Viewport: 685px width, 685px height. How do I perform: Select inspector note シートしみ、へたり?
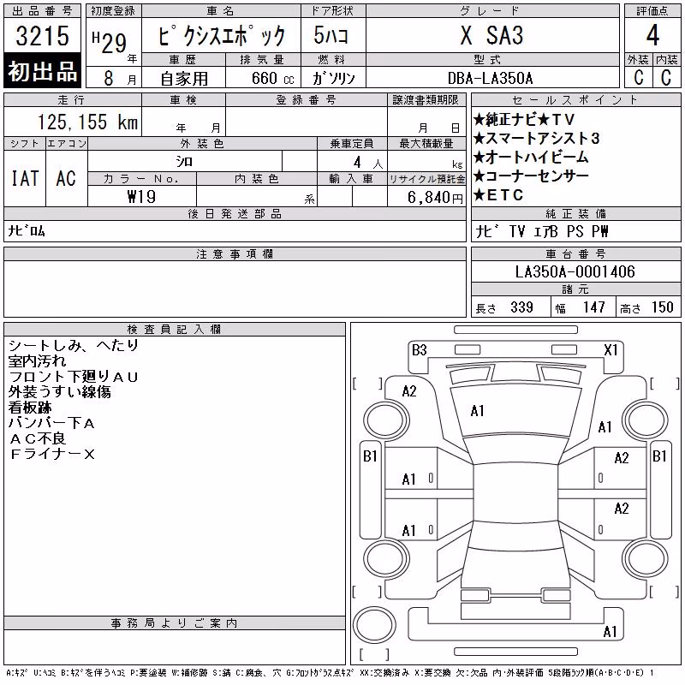click(74, 345)
